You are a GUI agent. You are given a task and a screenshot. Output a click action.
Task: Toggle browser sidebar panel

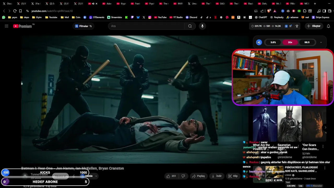pyautogui.click(x=324, y=11)
